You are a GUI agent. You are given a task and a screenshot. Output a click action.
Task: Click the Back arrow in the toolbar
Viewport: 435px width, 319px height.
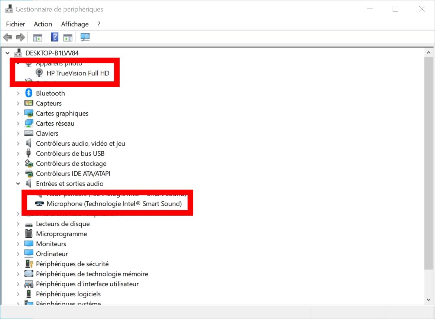8,37
